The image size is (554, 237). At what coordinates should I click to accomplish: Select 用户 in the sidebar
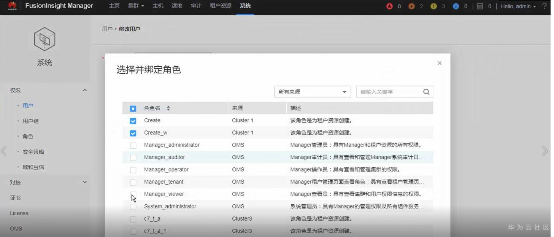pyautogui.click(x=28, y=105)
